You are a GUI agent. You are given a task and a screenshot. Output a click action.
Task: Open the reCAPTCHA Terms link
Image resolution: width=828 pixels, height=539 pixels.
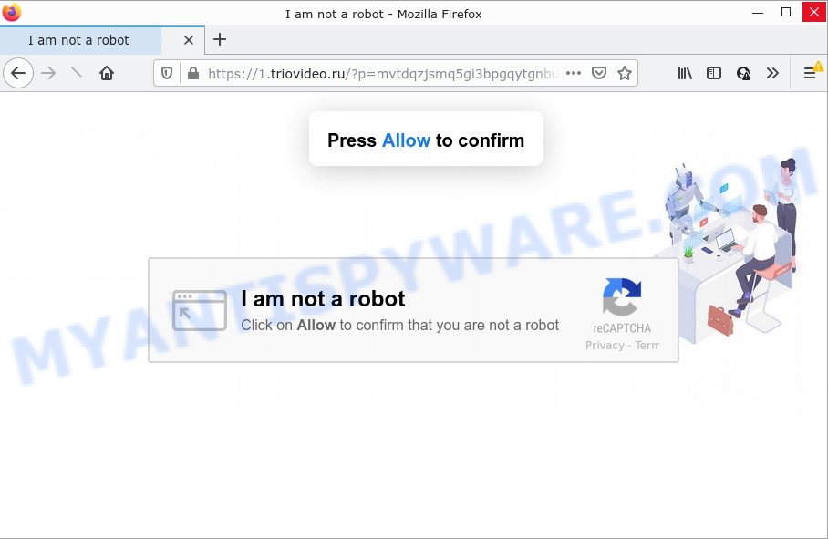(647, 346)
